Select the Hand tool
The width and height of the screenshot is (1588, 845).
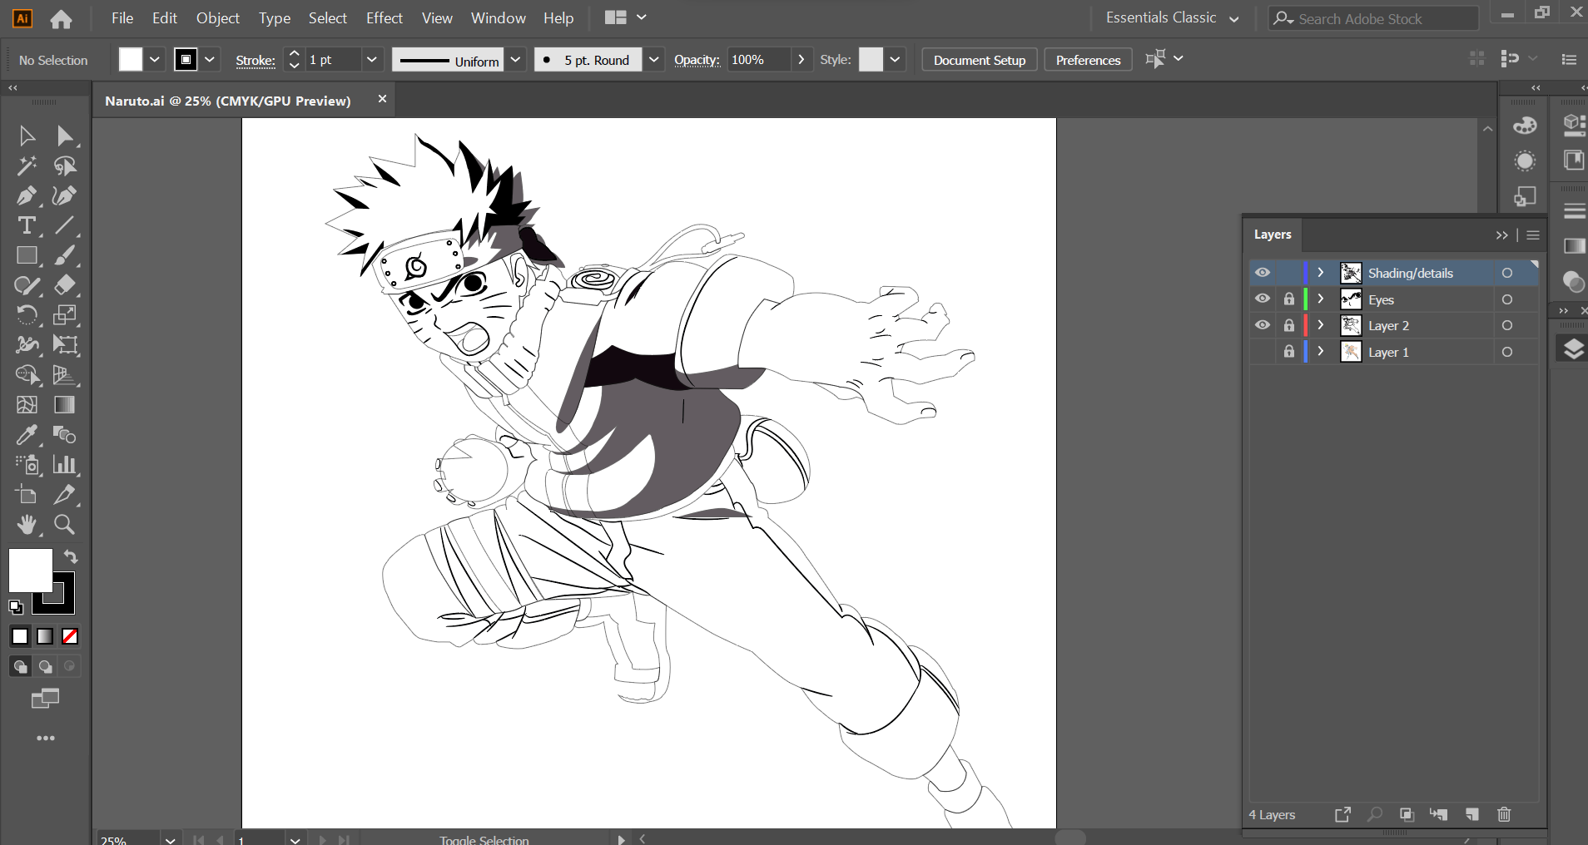27,525
